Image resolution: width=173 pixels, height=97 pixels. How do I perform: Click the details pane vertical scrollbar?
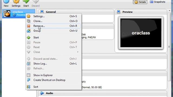169,47
